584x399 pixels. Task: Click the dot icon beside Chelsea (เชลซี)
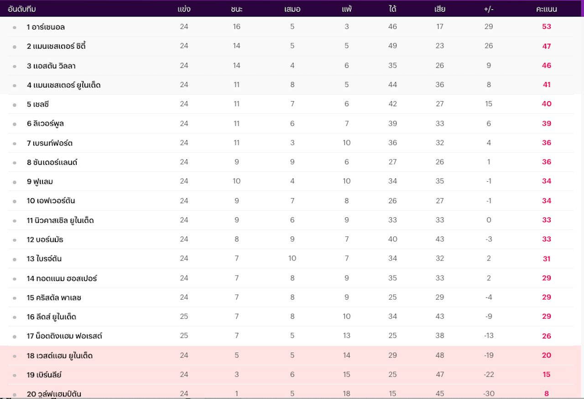click(x=15, y=105)
